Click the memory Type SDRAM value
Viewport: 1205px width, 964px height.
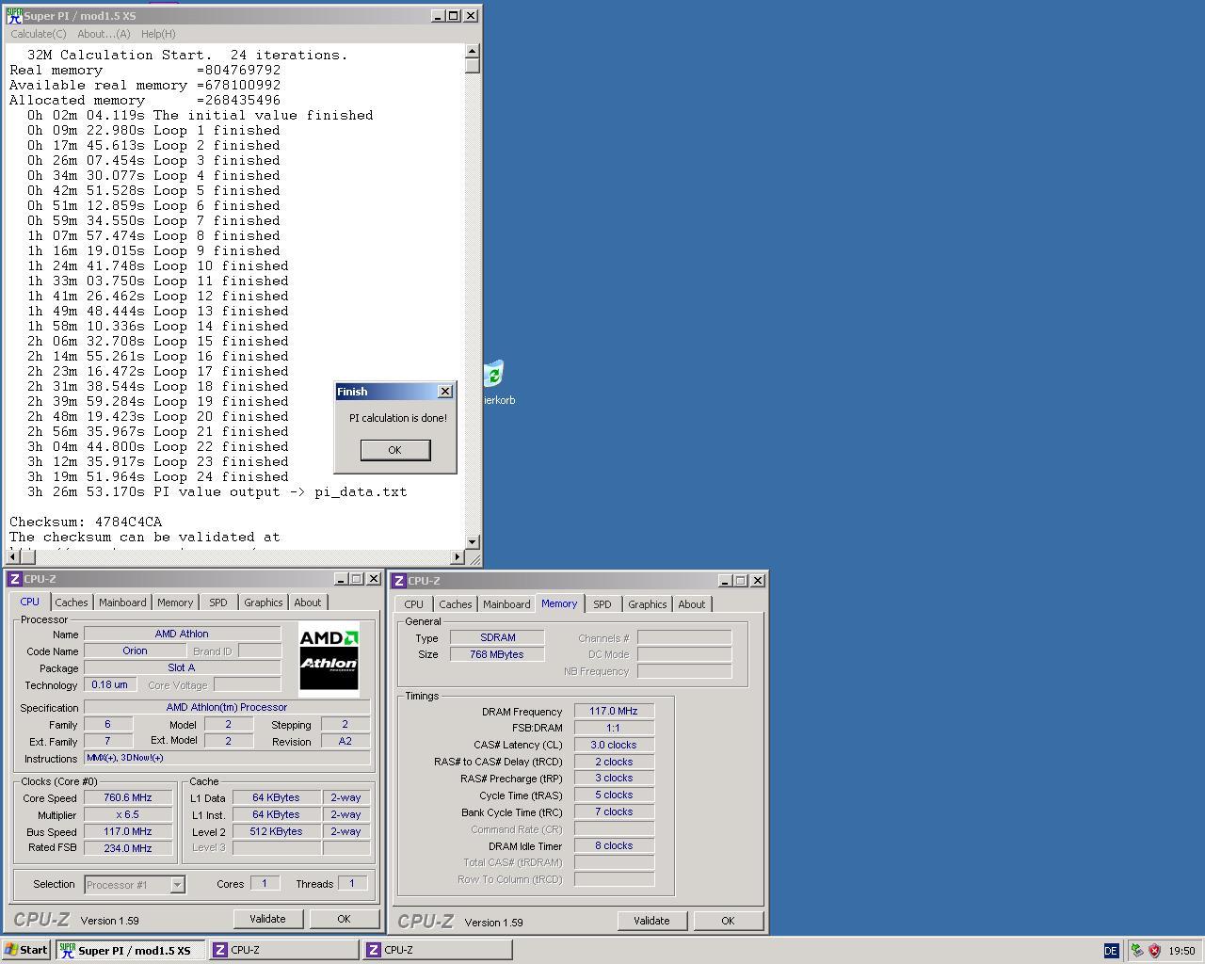(497, 637)
